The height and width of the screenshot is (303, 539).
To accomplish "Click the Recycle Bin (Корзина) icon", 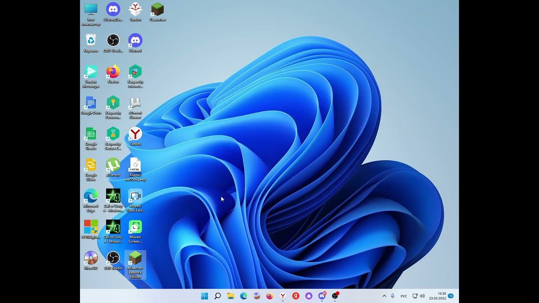I will click(91, 41).
